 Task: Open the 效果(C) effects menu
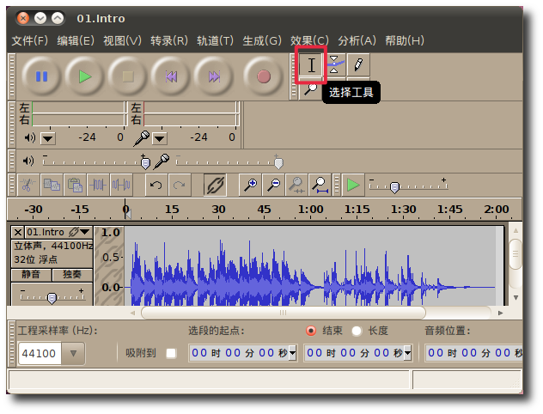[x=309, y=40]
